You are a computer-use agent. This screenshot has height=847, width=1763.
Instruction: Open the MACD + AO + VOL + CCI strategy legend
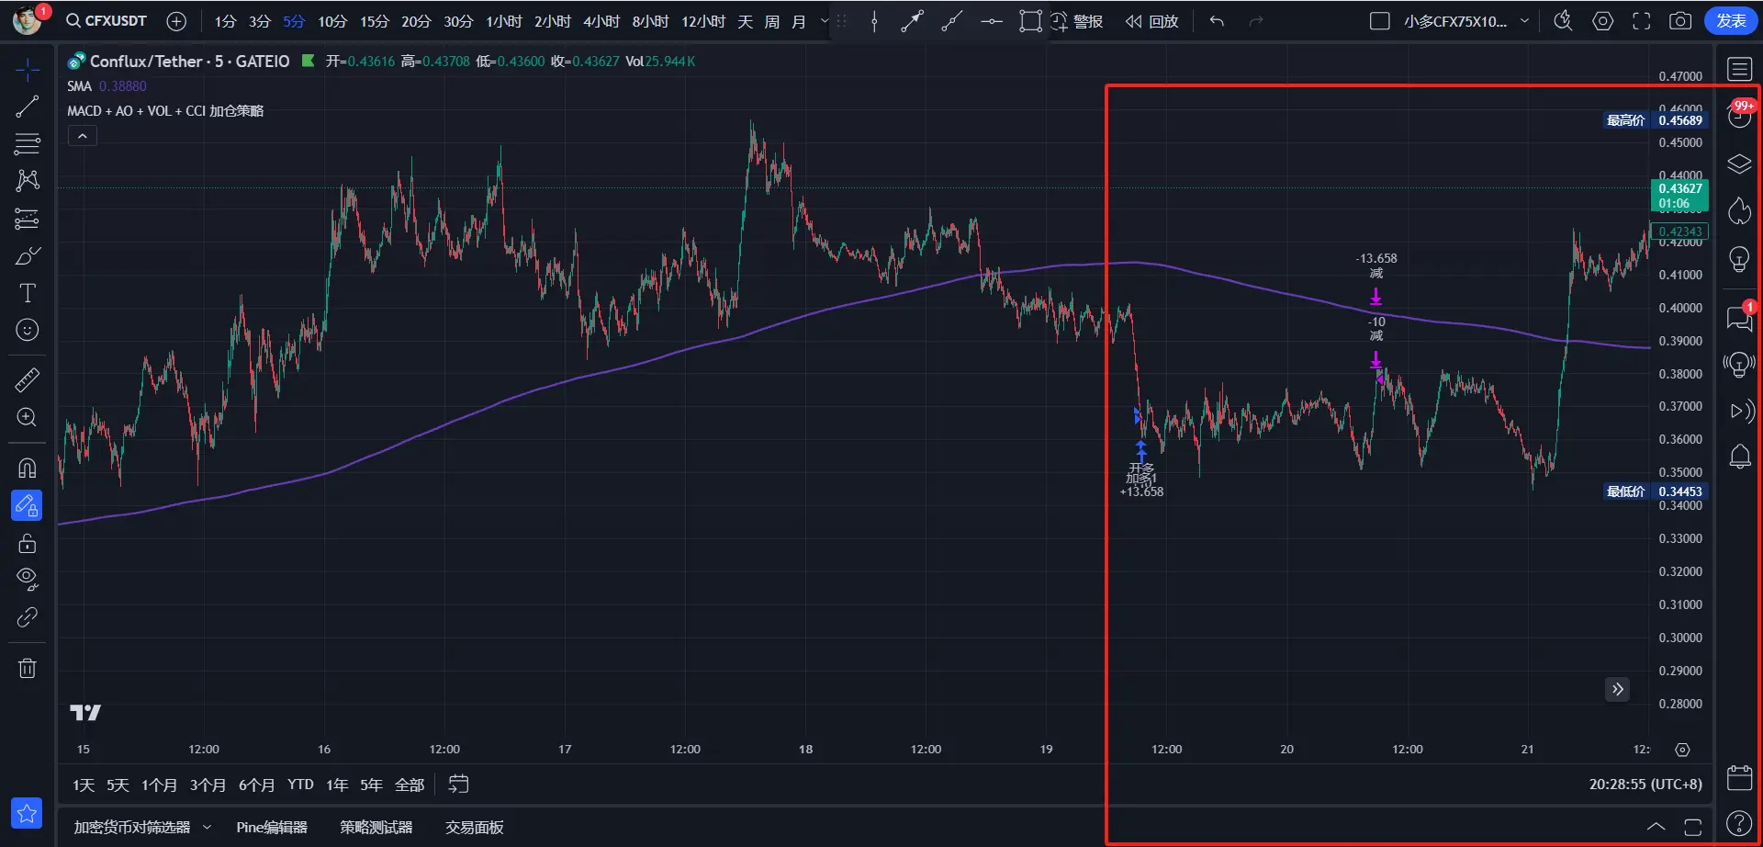pos(165,111)
